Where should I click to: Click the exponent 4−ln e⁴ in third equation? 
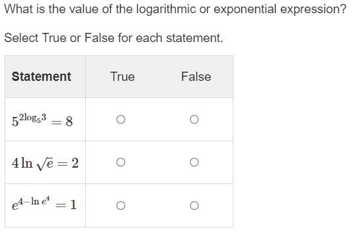tap(34, 201)
